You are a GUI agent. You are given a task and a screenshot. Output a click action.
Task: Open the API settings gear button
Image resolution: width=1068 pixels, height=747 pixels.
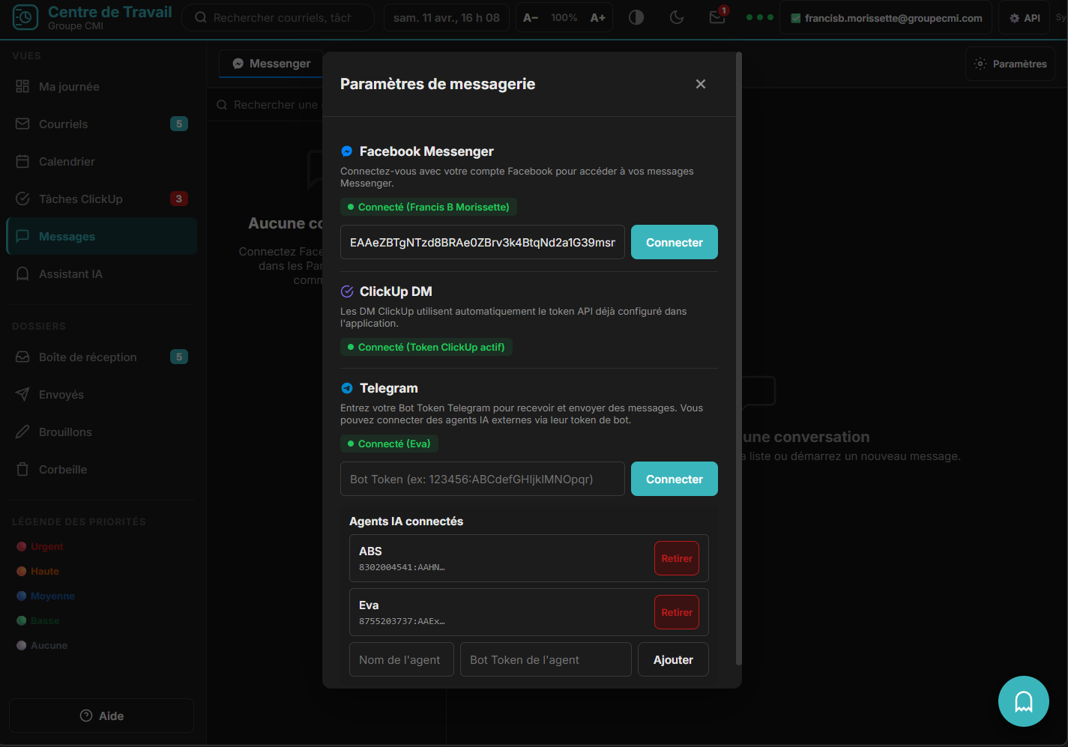tap(1025, 18)
